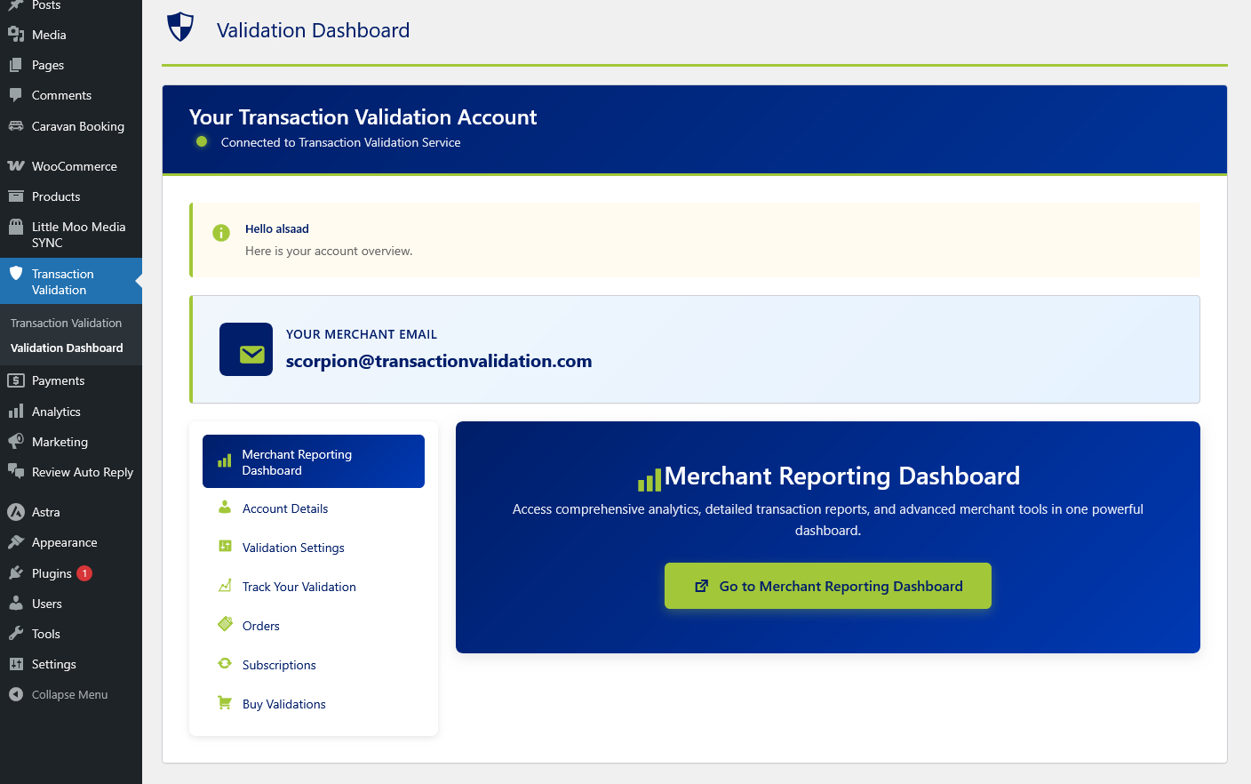Click the Caravan Booking car icon

(16, 126)
